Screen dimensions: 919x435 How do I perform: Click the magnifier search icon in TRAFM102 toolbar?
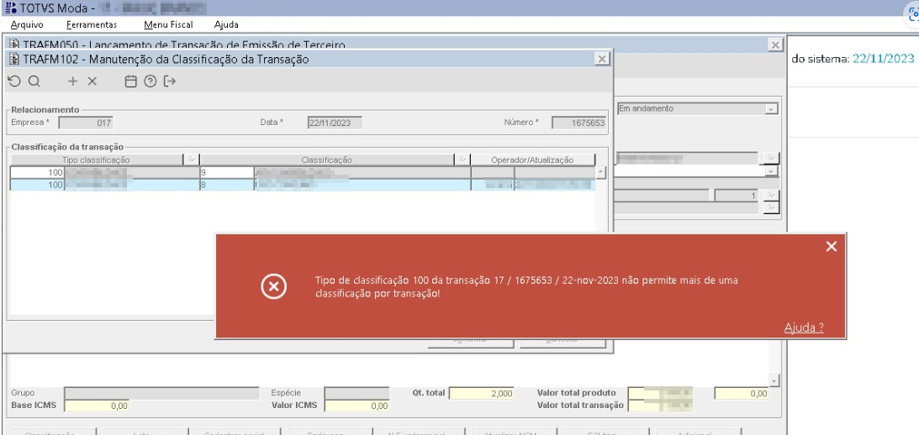point(34,81)
